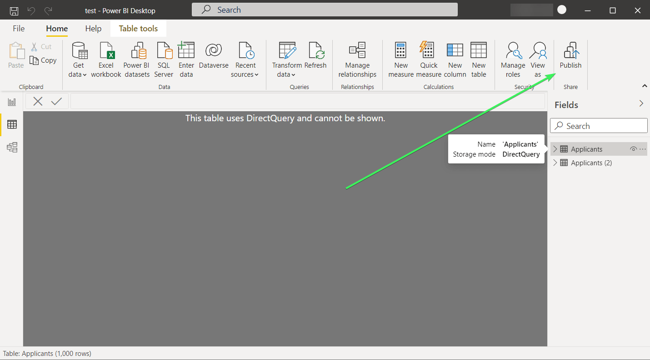Create a New table
Image resolution: width=650 pixels, height=360 pixels.
(479, 60)
